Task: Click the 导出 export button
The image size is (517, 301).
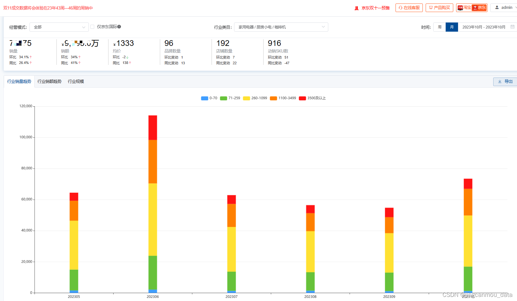Action: click(505, 82)
